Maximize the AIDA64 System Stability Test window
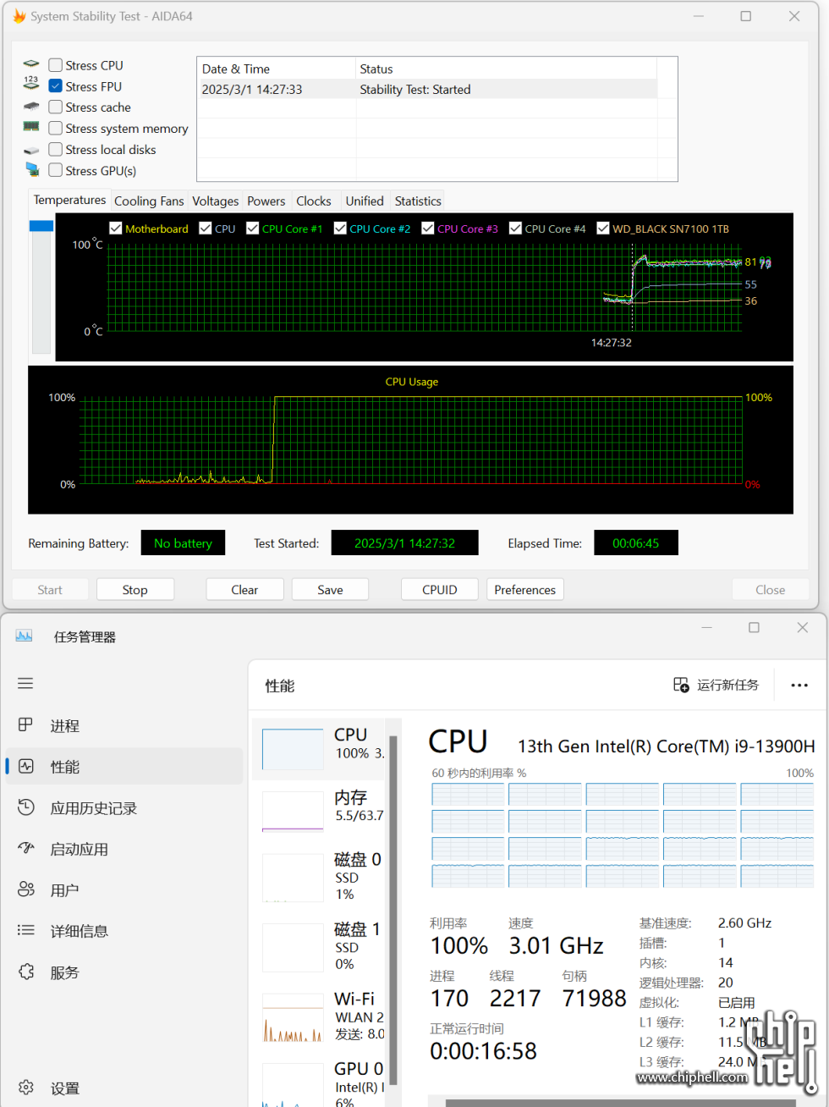 (745, 16)
